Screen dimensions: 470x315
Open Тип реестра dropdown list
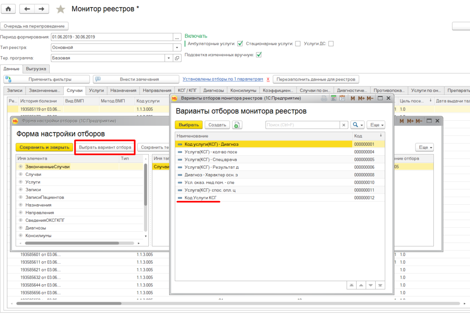coord(177,47)
